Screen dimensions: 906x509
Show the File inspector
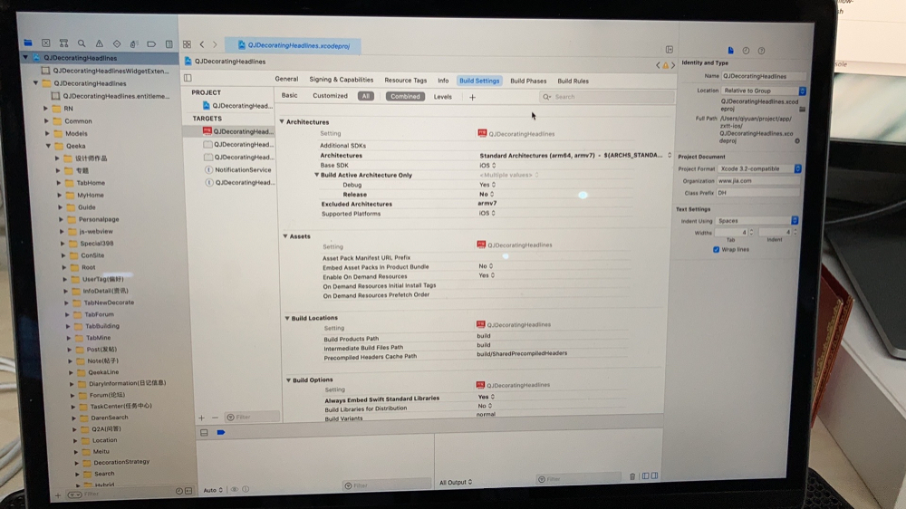coord(730,50)
